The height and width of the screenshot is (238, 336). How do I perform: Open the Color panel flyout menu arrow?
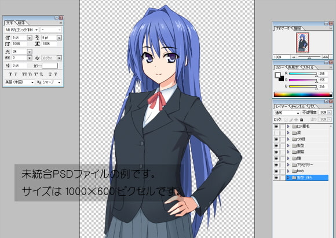click(331, 67)
